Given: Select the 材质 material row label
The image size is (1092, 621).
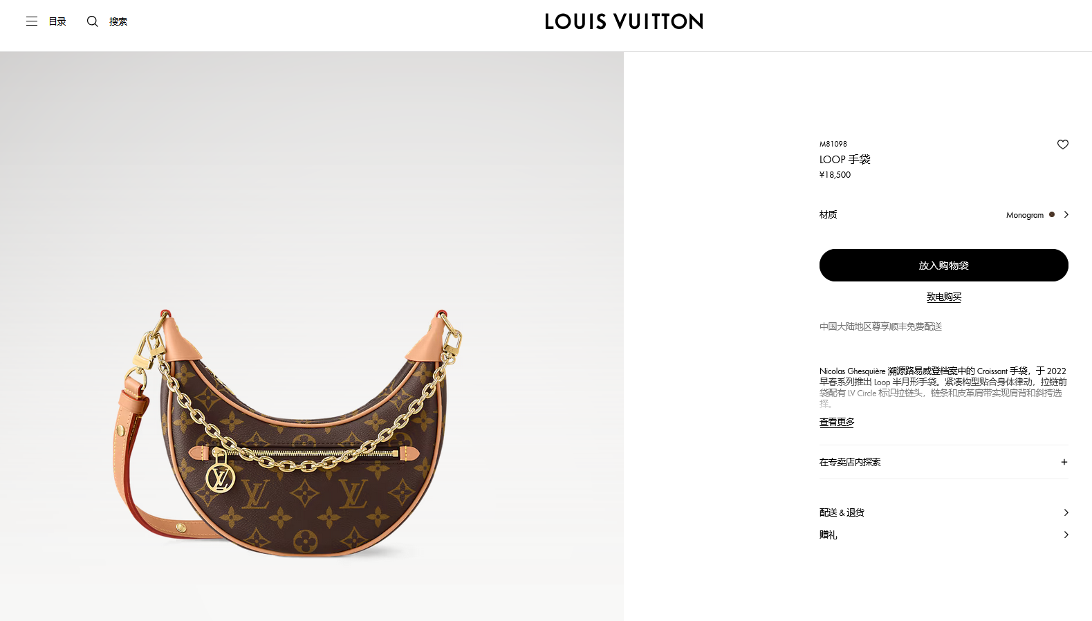Looking at the screenshot, I should click(829, 214).
